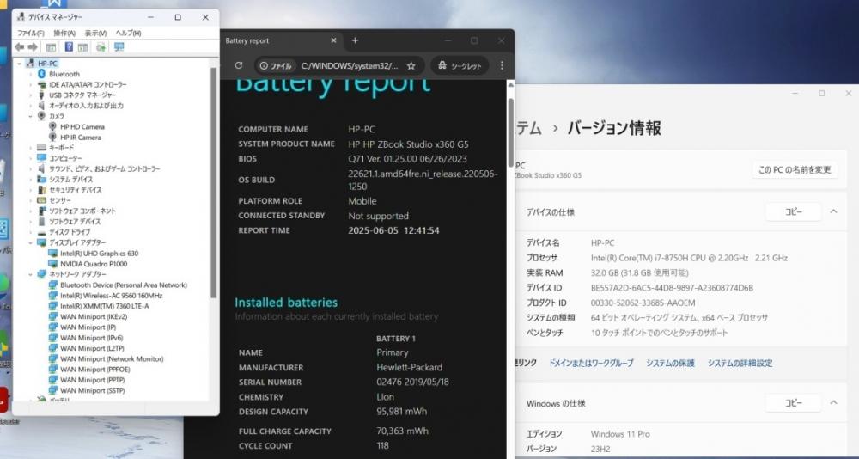Viewport: 859px width, 459px height.
Task: Expand the Bluetooth category
Action: [x=31, y=74]
